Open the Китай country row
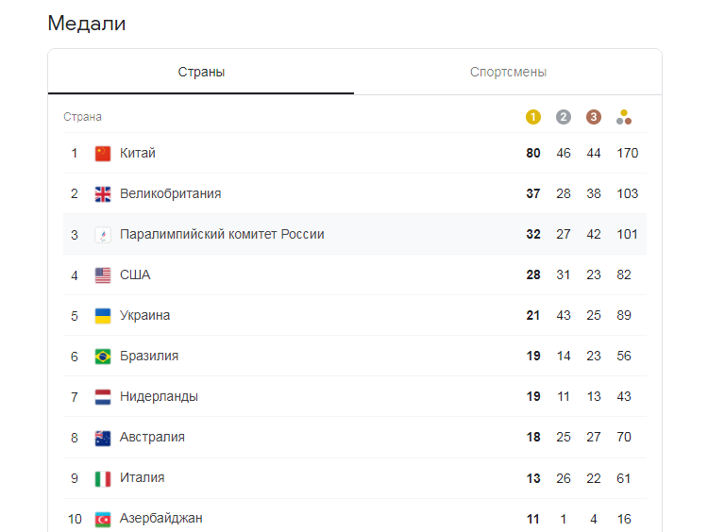Image resolution: width=708 pixels, height=532 pixels. tap(138, 153)
